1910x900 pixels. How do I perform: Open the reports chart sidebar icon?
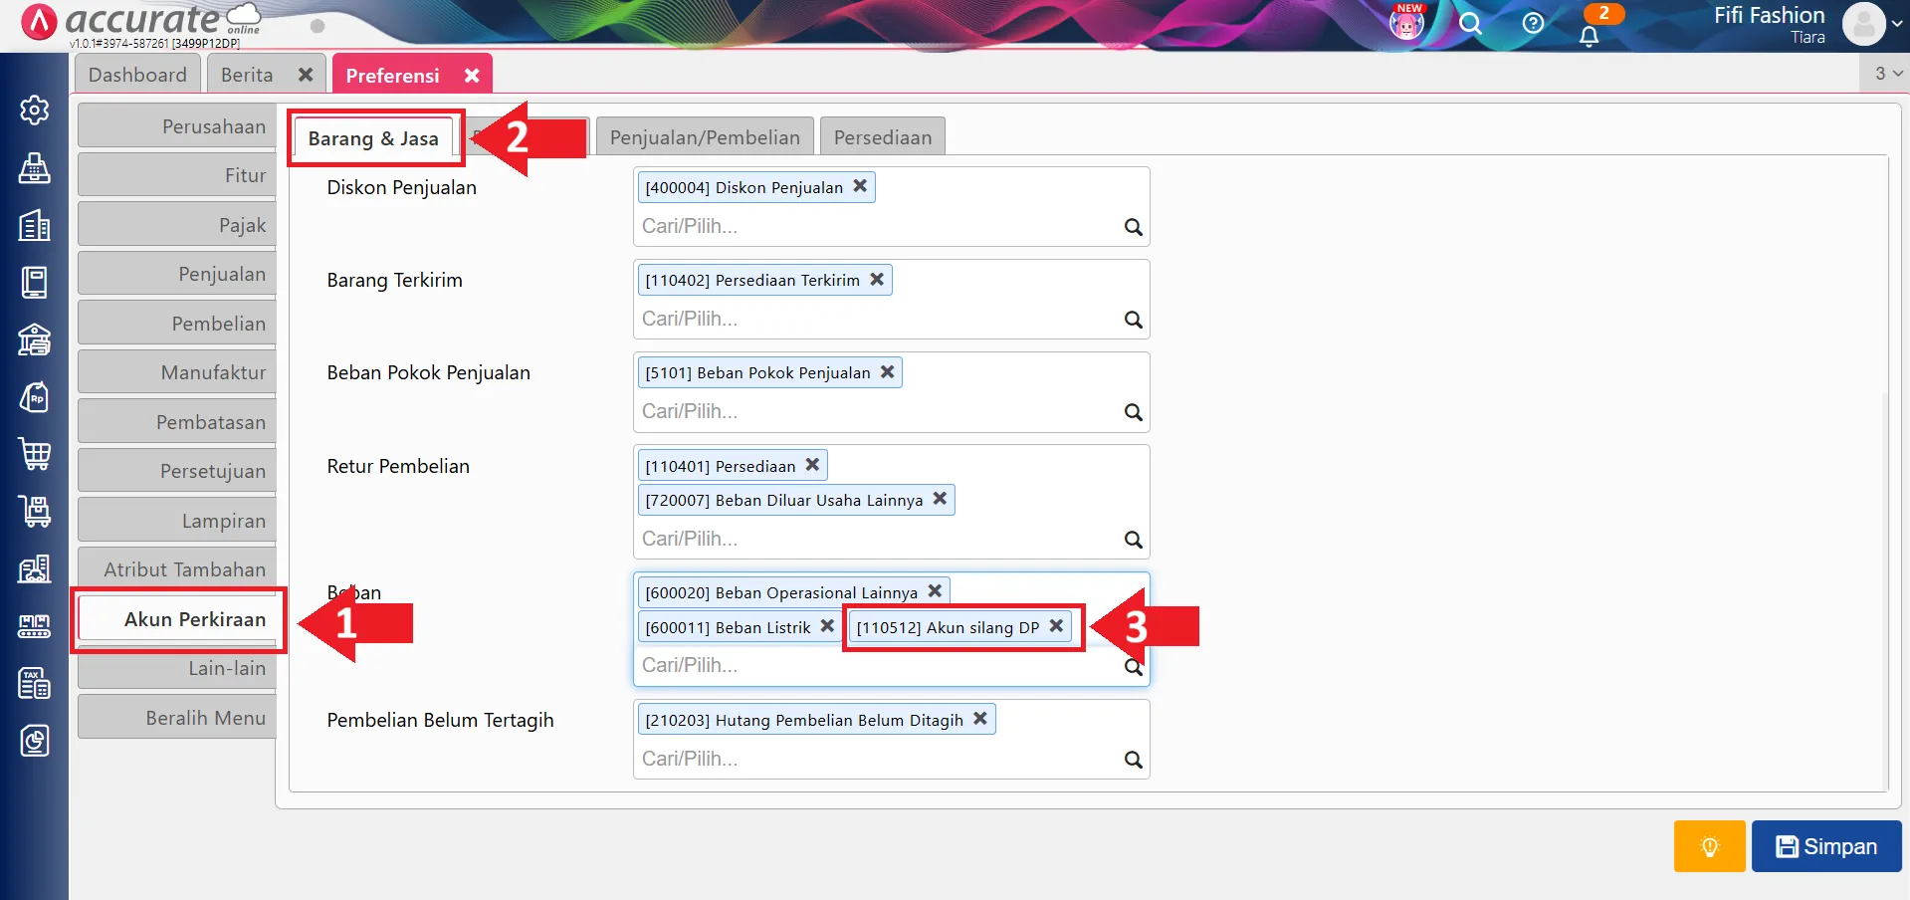[35, 741]
